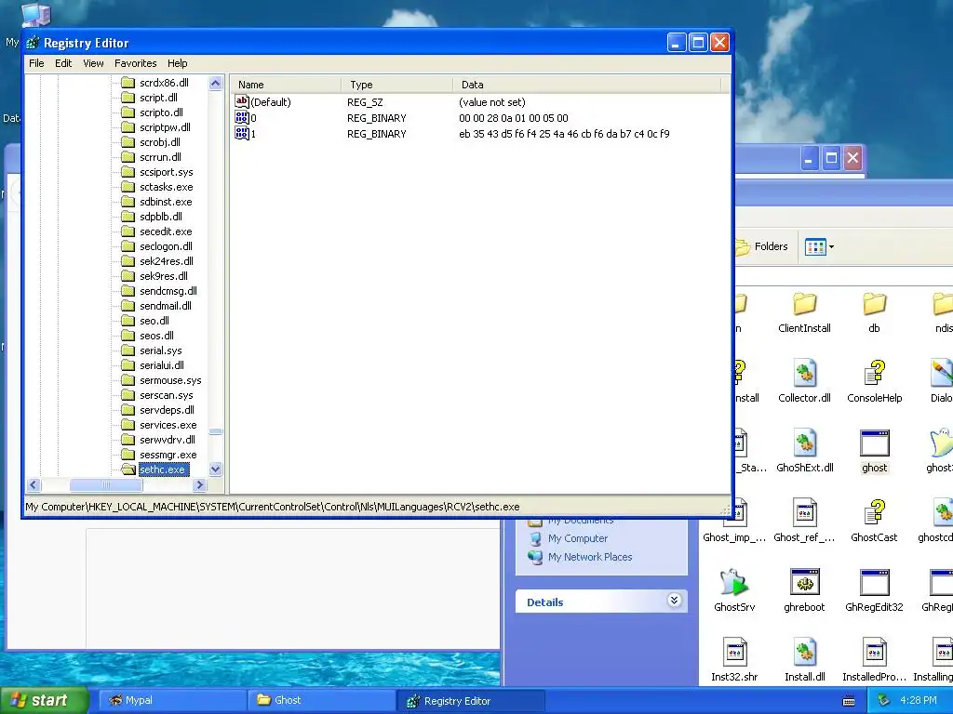Viewport: 953px width, 714px height.
Task: Select the serial.sys registry key
Action: point(161,350)
